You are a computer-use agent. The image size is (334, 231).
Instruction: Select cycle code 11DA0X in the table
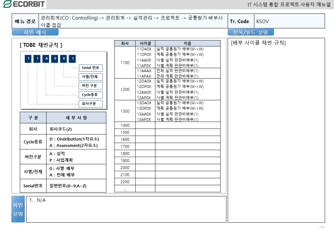click(x=144, y=49)
